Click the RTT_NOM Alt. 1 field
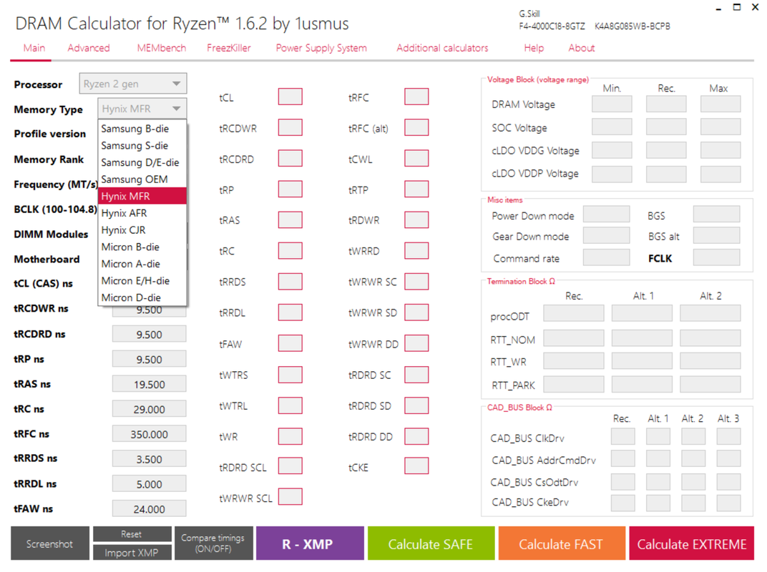767x572 pixels. pos(642,338)
